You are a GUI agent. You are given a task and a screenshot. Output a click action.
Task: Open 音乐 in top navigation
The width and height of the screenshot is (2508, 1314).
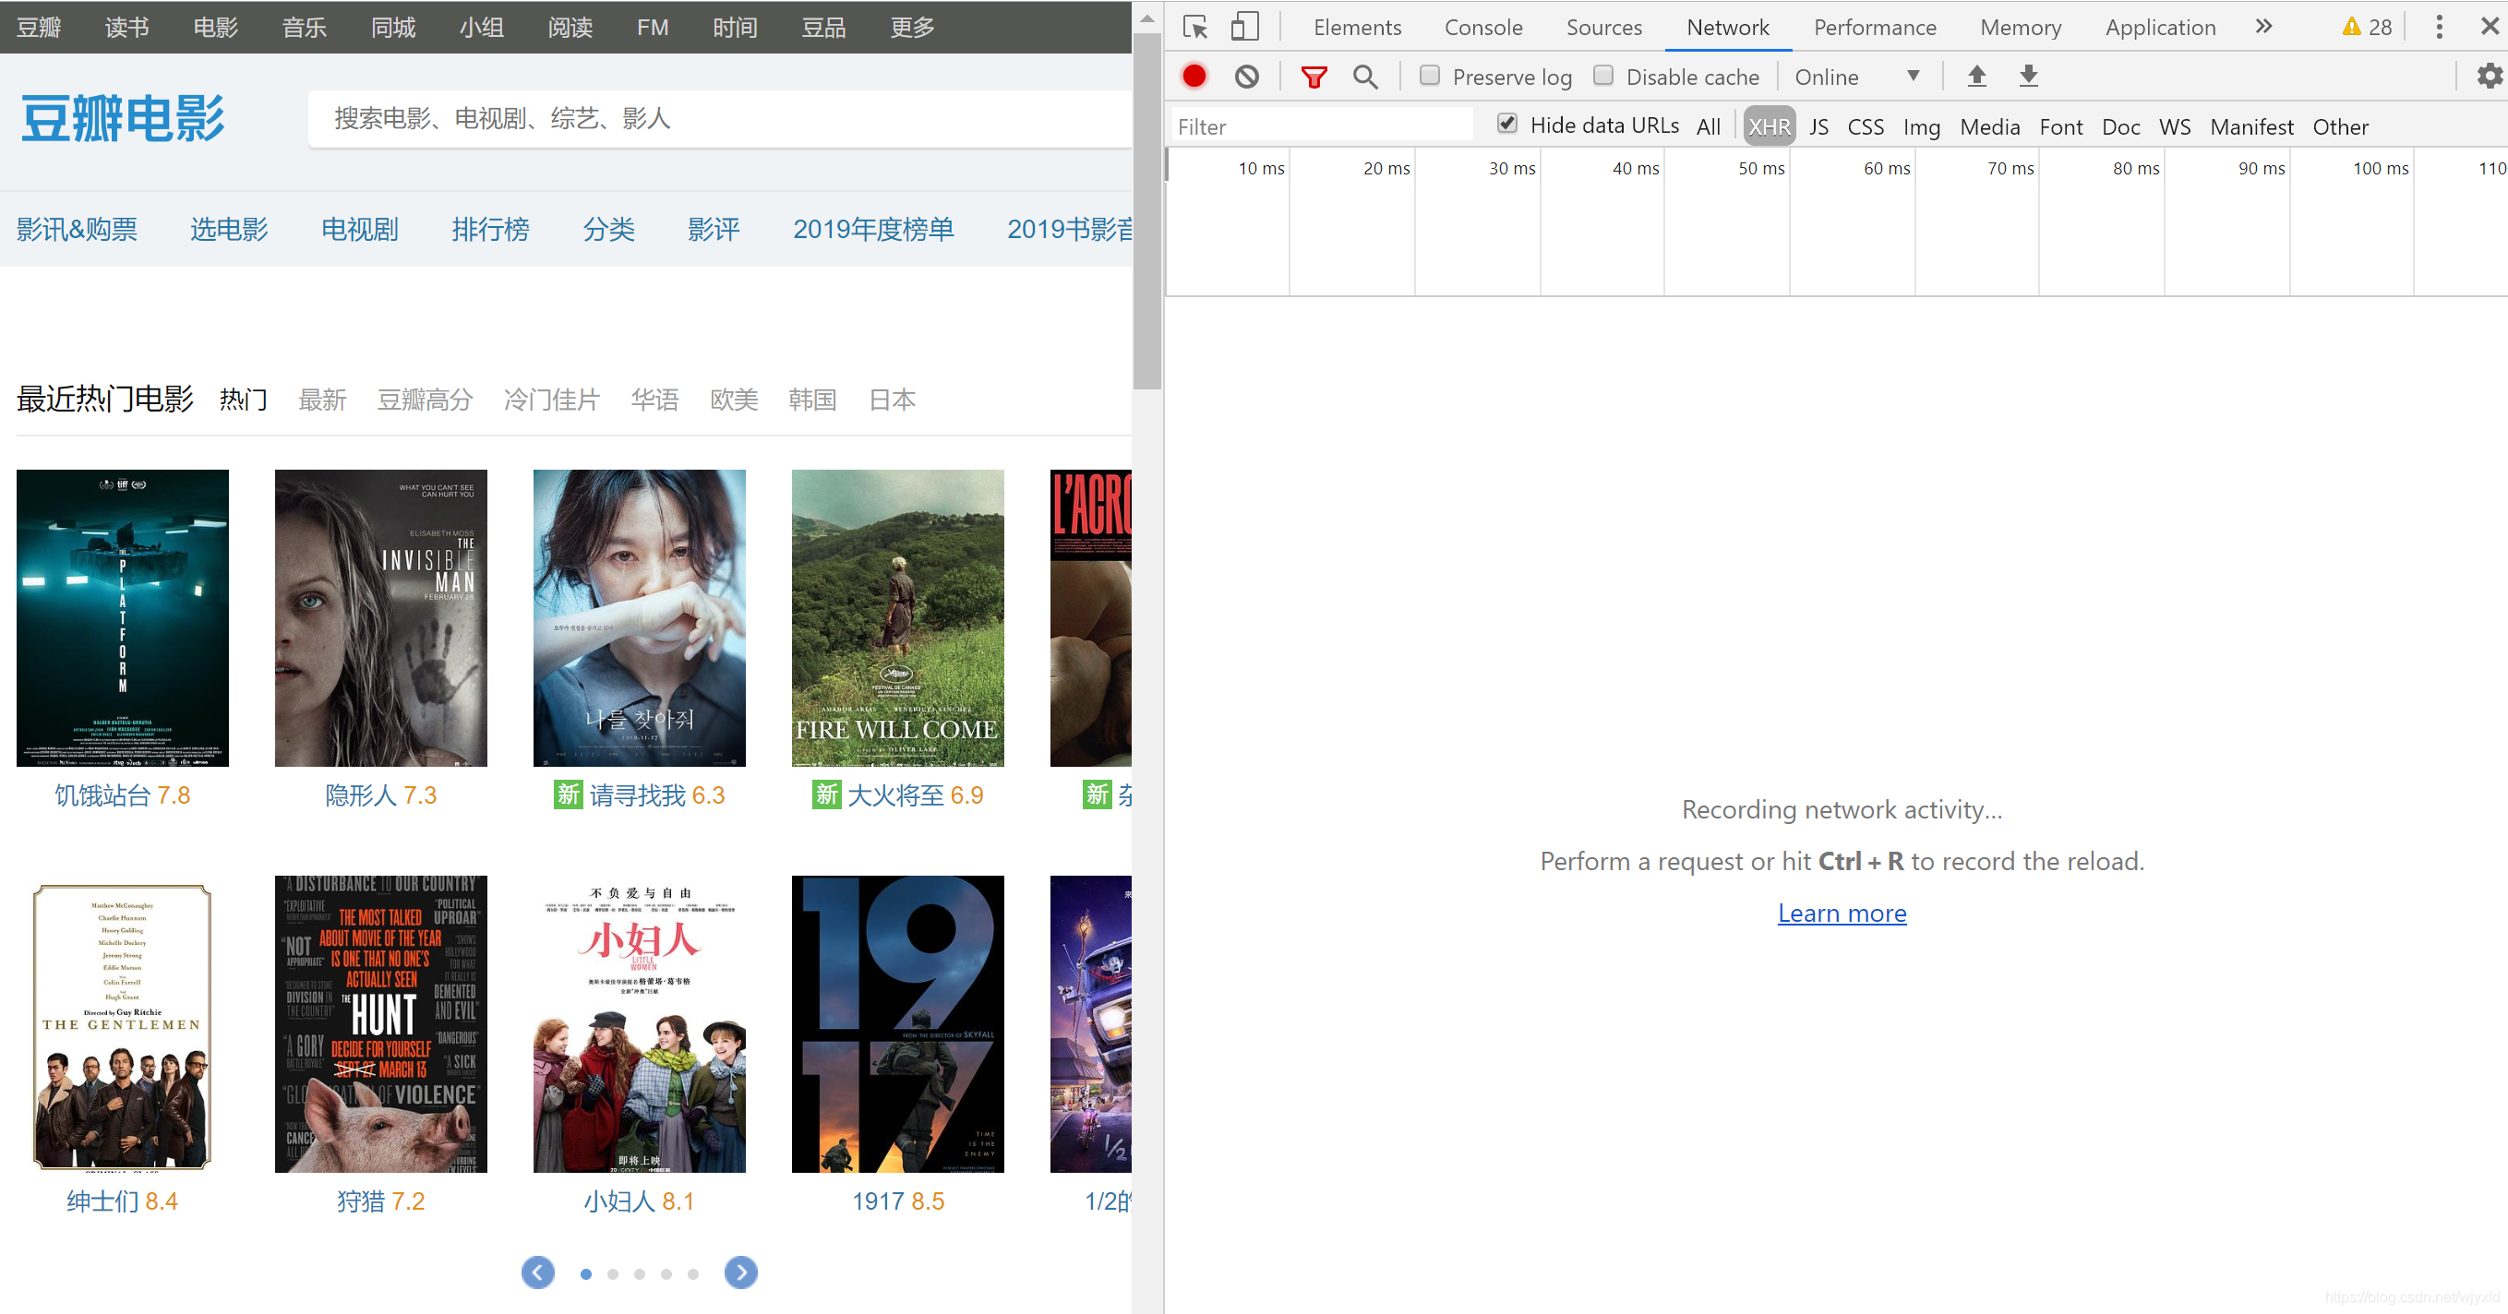coord(304,26)
